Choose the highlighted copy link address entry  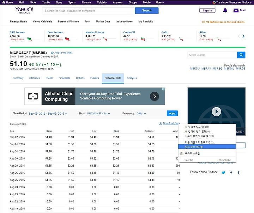[x=207, y=147]
